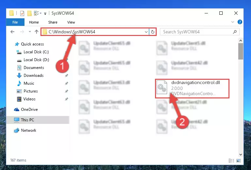Screen dimensions: 251x170
Task: Click the 167 items status text
Action: tap(18, 160)
